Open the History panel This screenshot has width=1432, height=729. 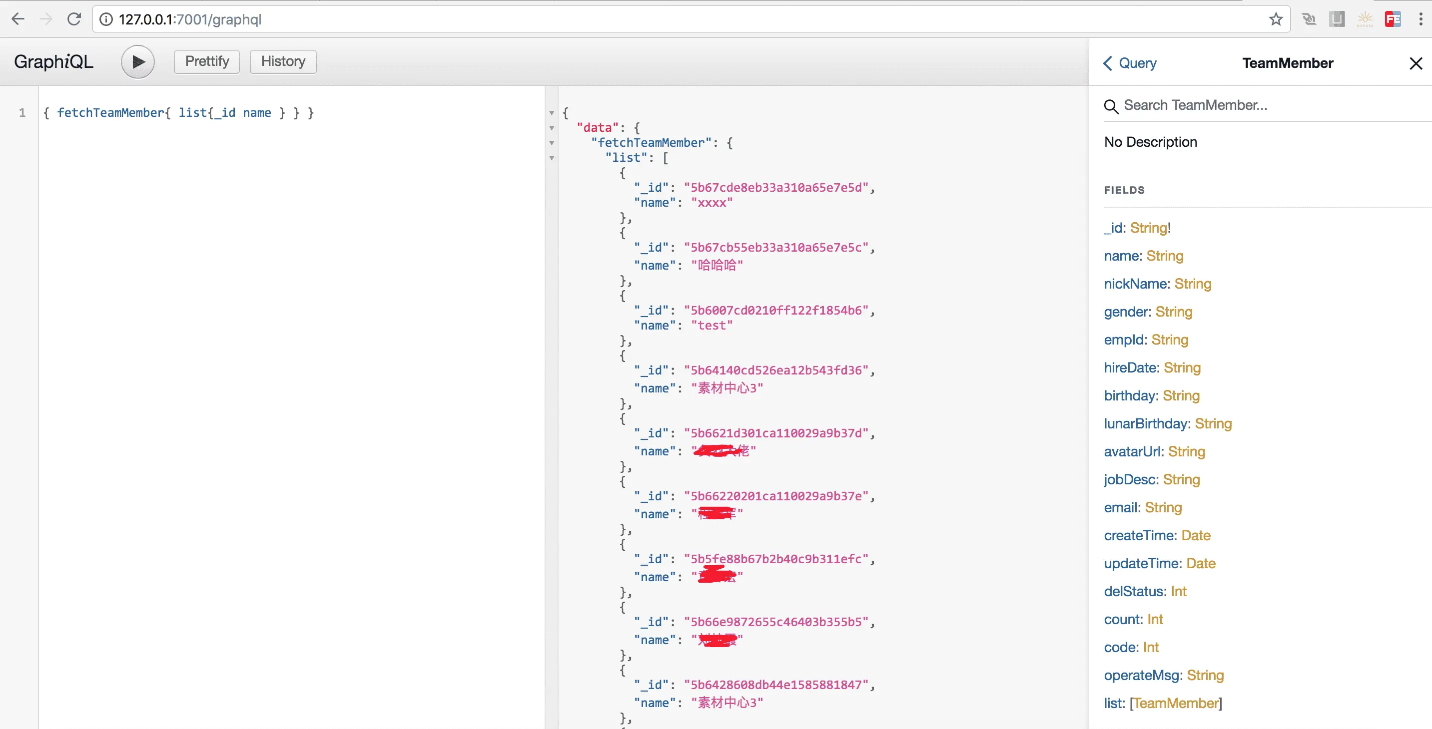pyautogui.click(x=283, y=62)
